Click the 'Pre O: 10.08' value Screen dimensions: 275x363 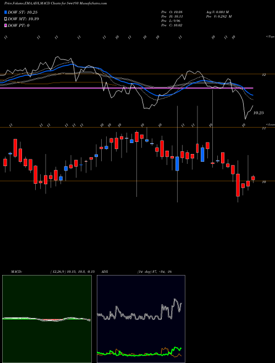[x=172, y=12]
